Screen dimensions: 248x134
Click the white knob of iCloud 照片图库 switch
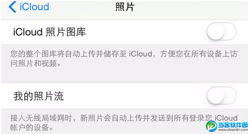[x=215, y=32]
